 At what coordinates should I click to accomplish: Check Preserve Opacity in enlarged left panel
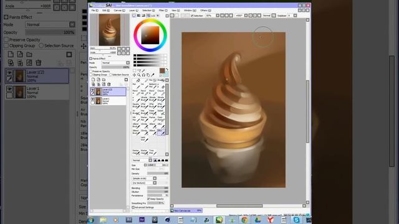pos(6,40)
